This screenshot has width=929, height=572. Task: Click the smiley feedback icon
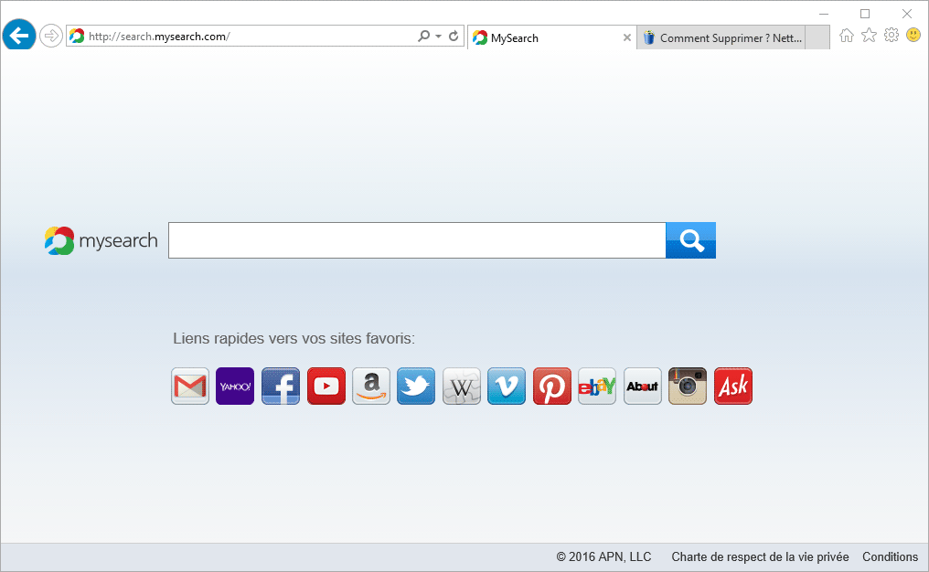[x=913, y=36]
